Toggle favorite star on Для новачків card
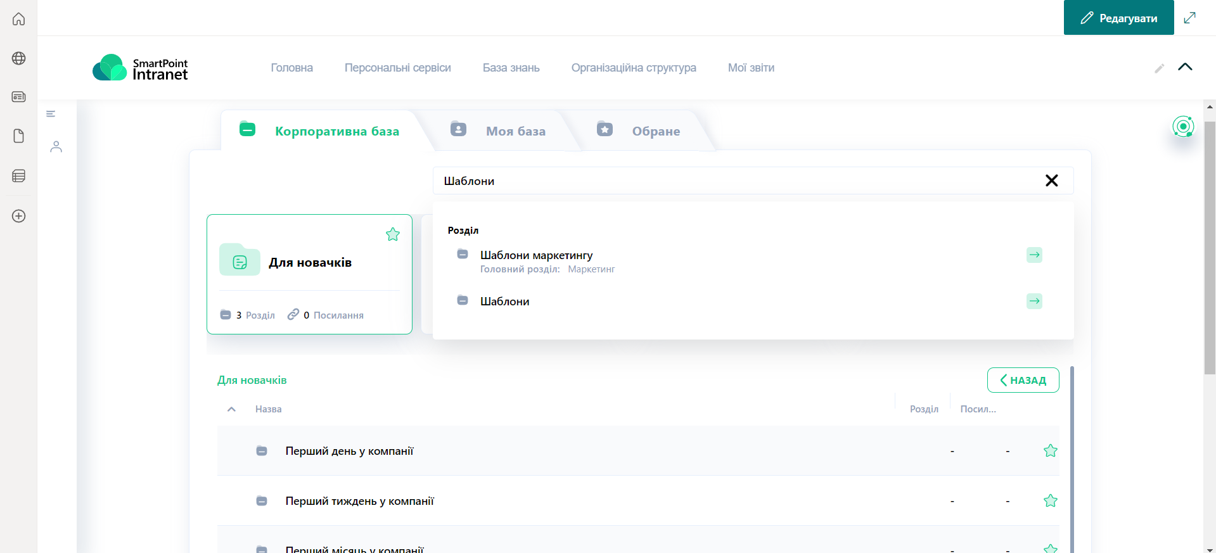Viewport: 1216px width, 553px height. pyautogui.click(x=393, y=234)
